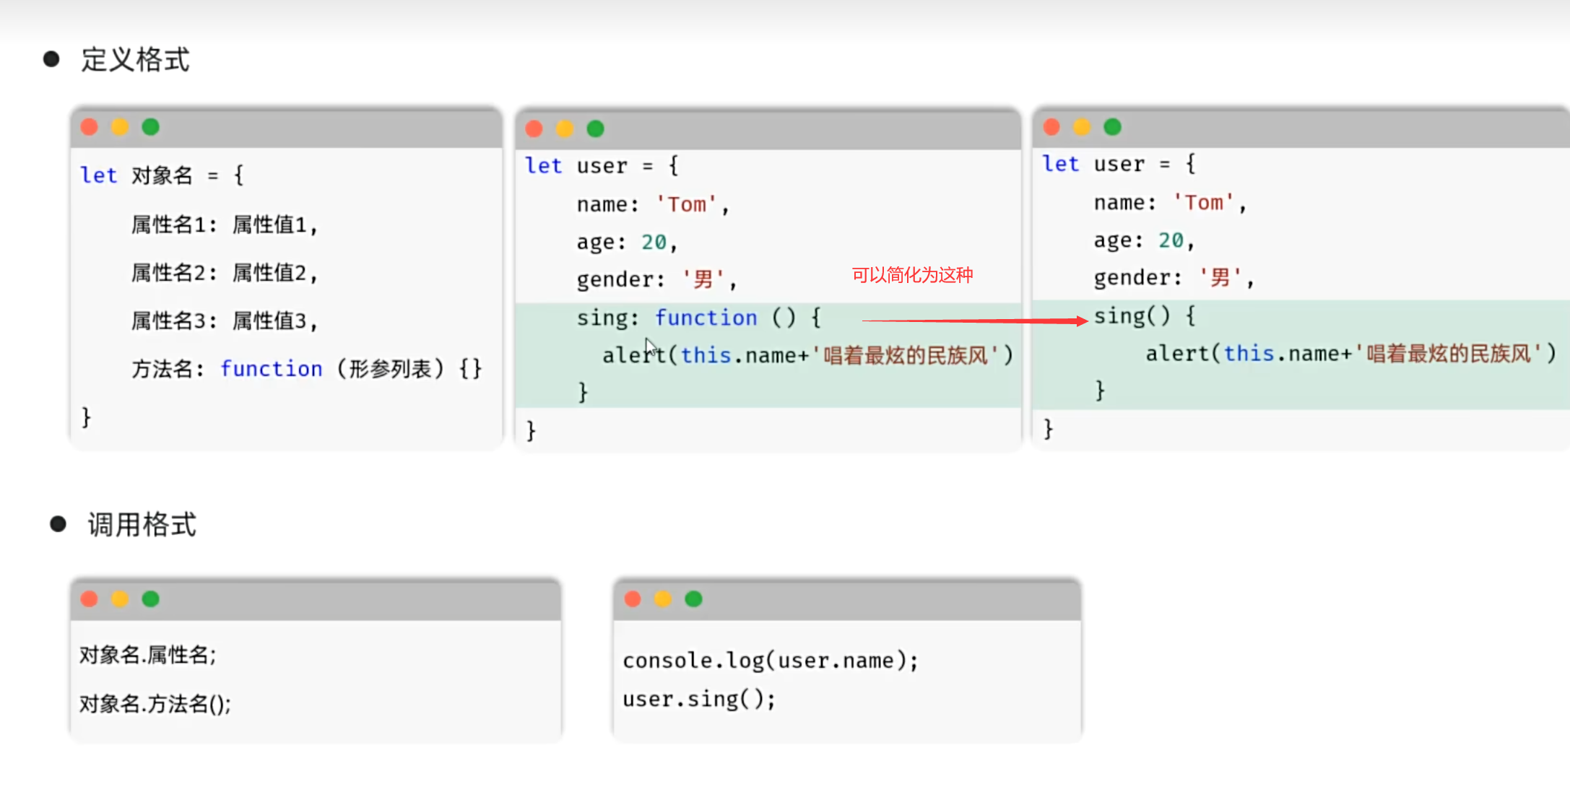Click the red annotation 可以简化为这种
The width and height of the screenshot is (1570, 797).
(x=912, y=275)
